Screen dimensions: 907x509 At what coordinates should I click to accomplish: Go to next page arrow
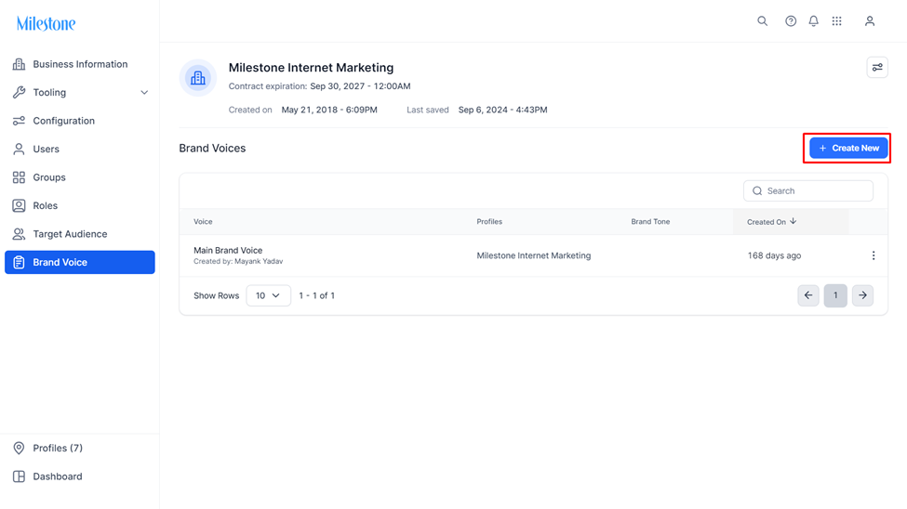862,295
